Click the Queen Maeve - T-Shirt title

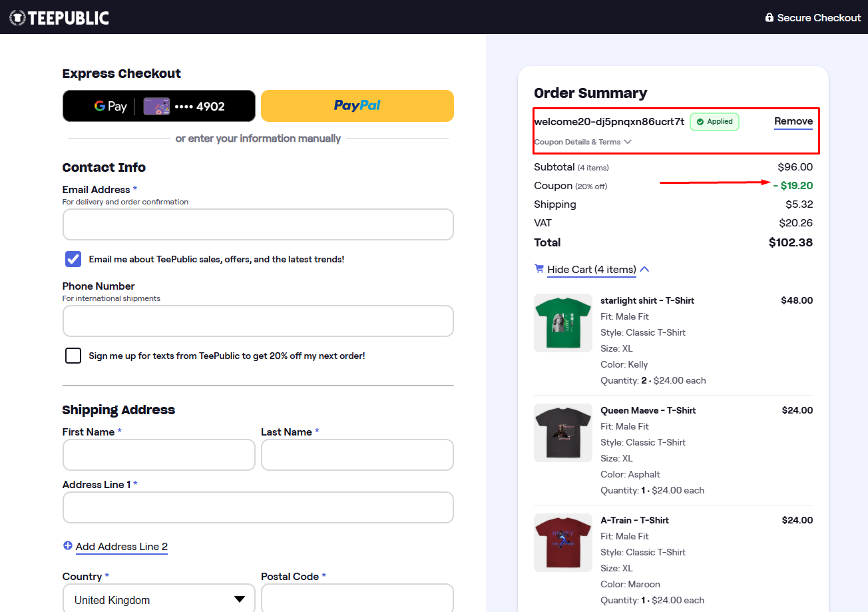pyautogui.click(x=648, y=410)
